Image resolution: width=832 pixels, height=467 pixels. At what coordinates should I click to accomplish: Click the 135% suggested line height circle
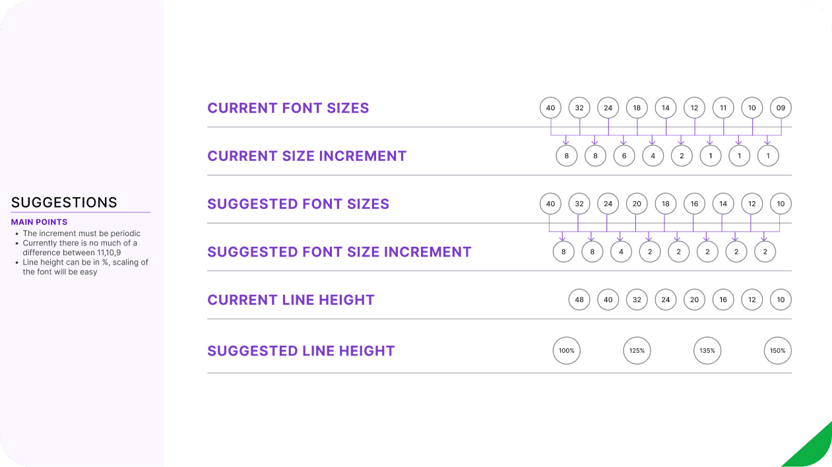[707, 351]
